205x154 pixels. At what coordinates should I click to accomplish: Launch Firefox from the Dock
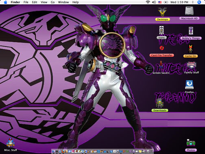pyautogui.click(x=63, y=151)
